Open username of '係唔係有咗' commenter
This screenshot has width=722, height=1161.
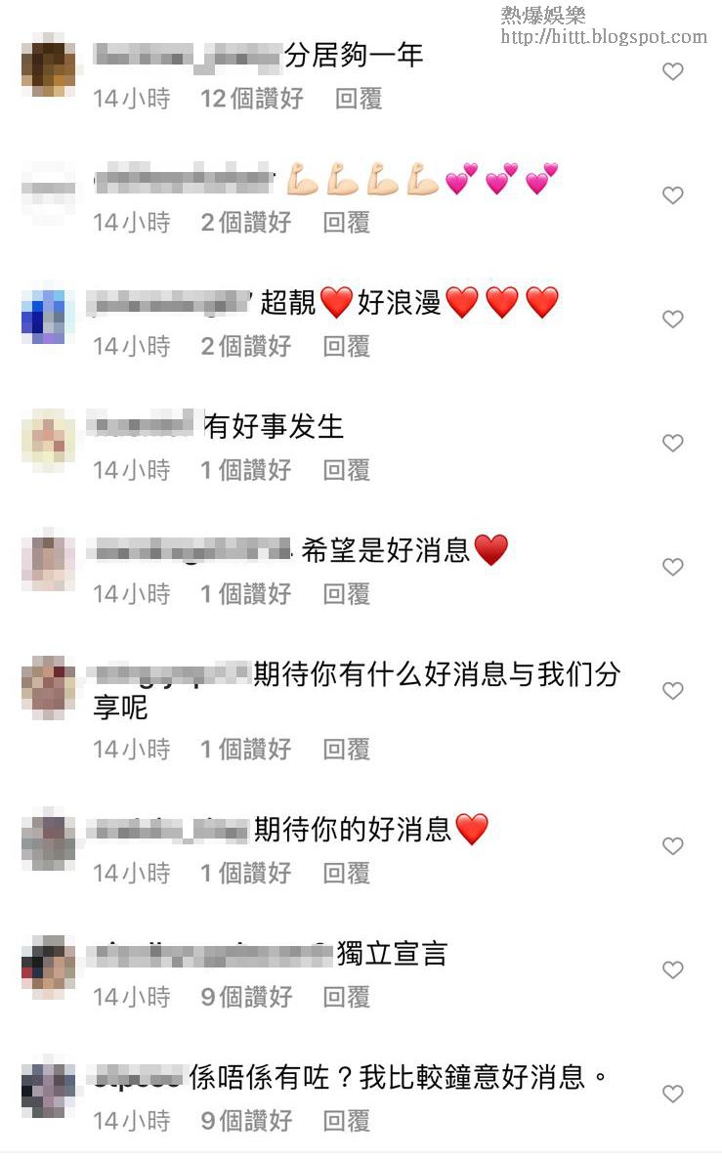139,1077
